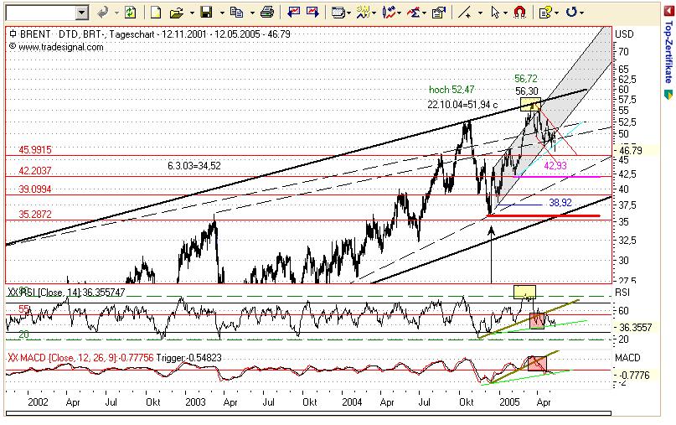The height and width of the screenshot is (425, 676).
Task: Expand the pointer tool dropdown arrow
Action: click(505, 13)
